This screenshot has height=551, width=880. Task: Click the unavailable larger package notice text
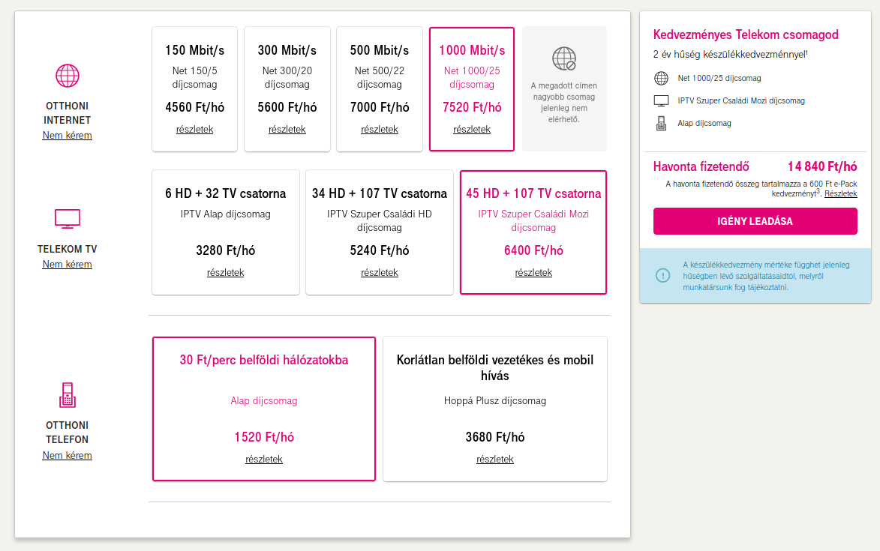pyautogui.click(x=564, y=102)
